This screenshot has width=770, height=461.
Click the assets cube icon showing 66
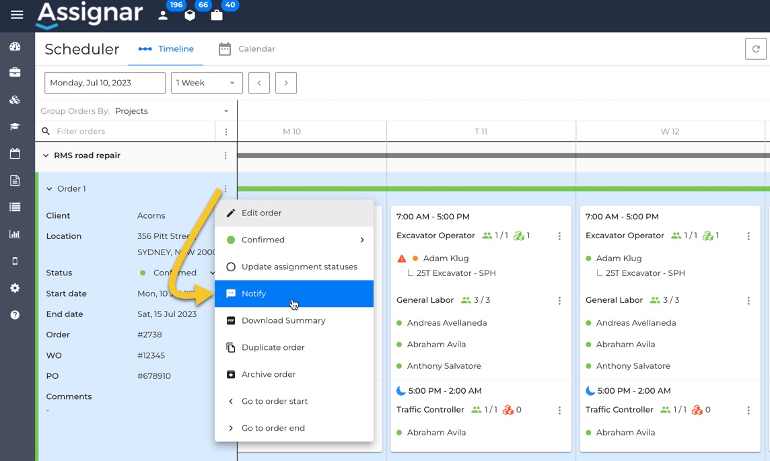coord(190,15)
